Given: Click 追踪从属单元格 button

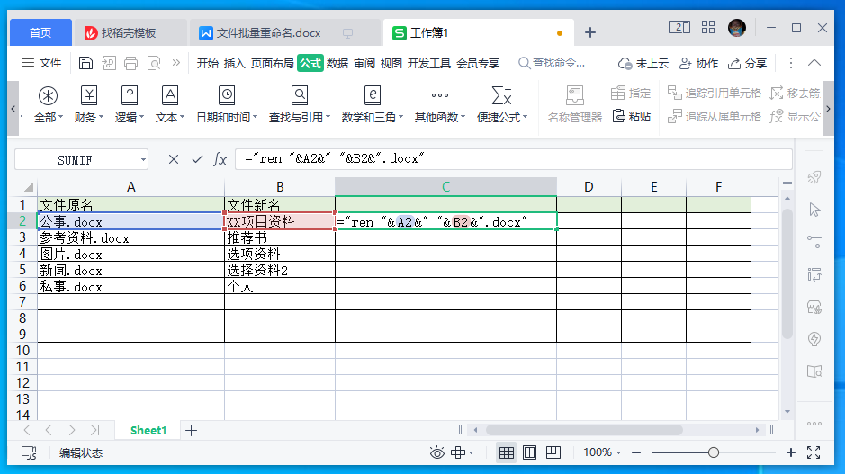Looking at the screenshot, I should (x=714, y=116).
